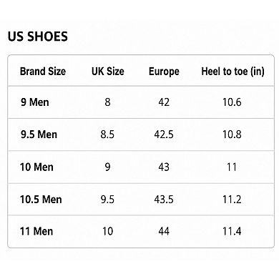This screenshot has width=279, height=279.
Task: Click heel to toe value 10.6
Action: (232, 102)
